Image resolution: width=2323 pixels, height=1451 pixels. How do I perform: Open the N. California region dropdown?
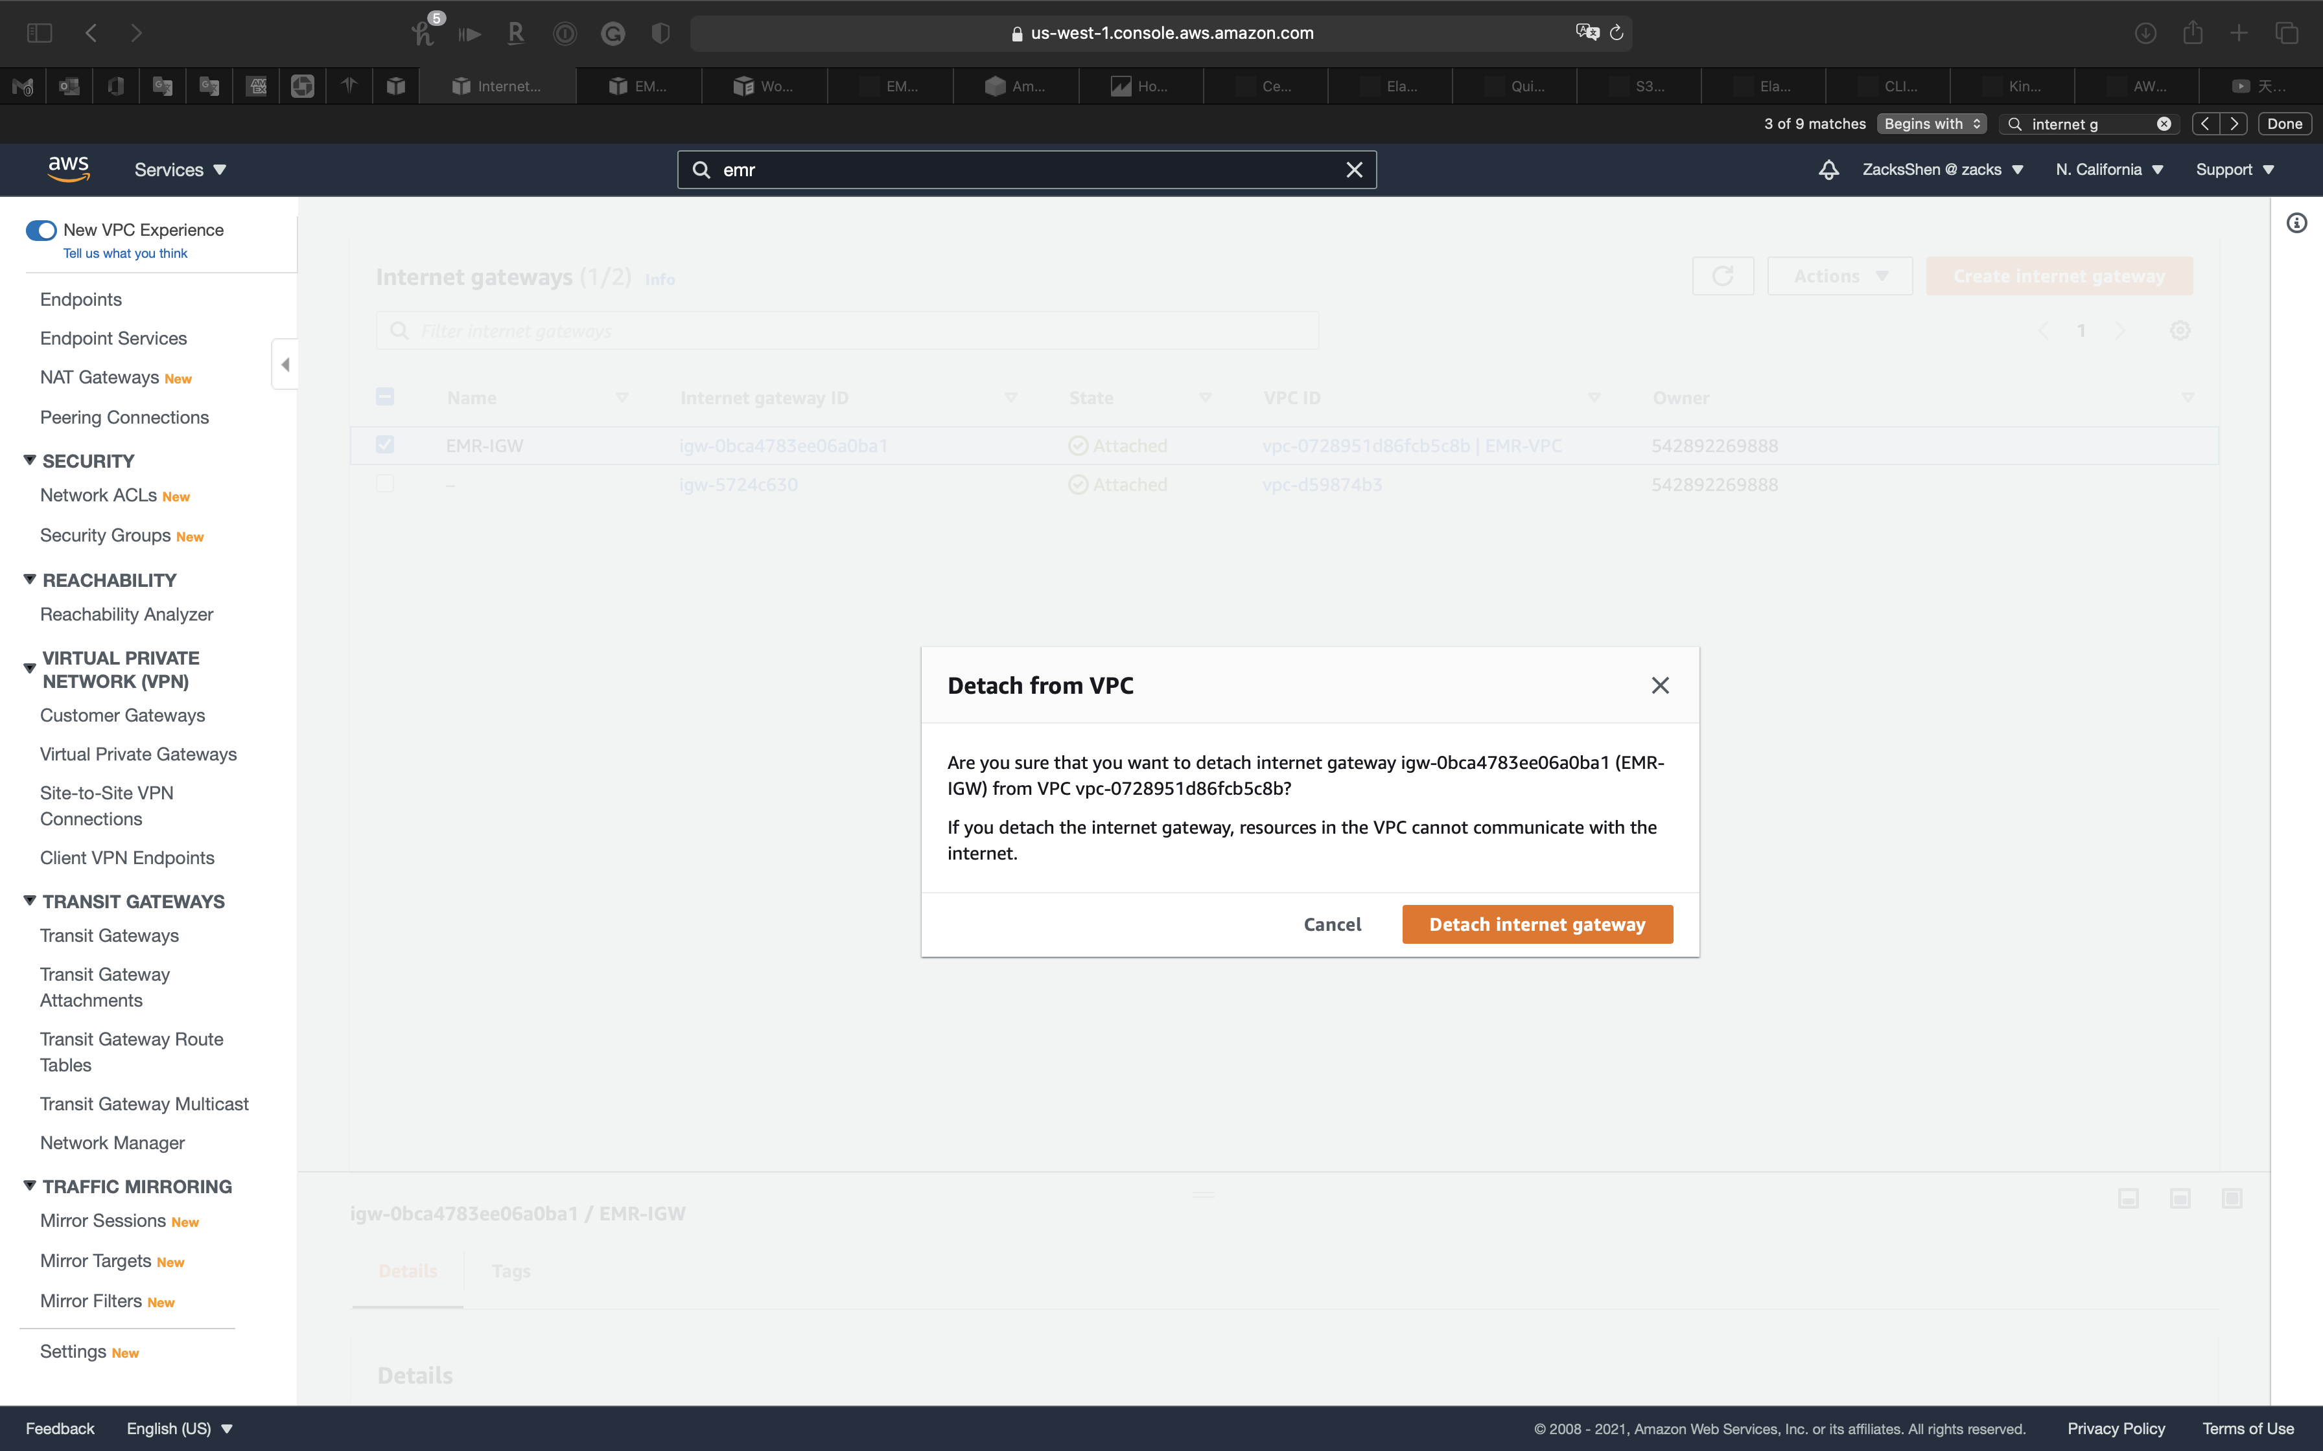(x=2108, y=170)
